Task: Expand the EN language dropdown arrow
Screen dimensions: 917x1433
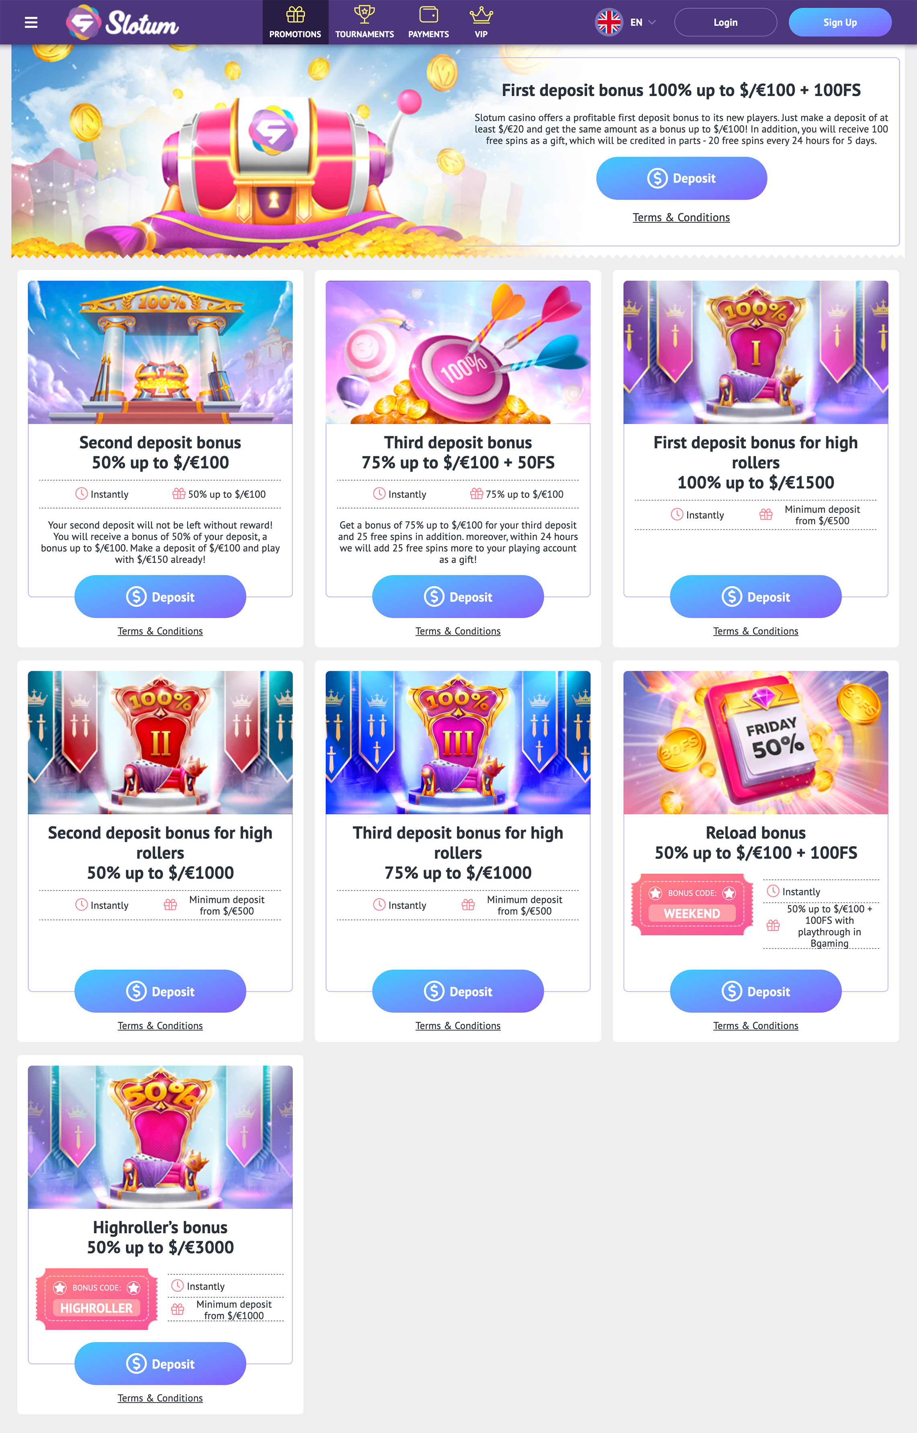Action: point(652,23)
